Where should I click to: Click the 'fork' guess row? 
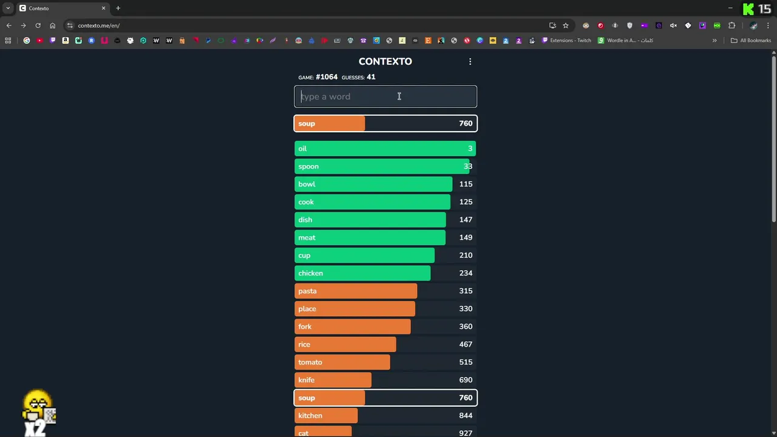[x=385, y=327]
